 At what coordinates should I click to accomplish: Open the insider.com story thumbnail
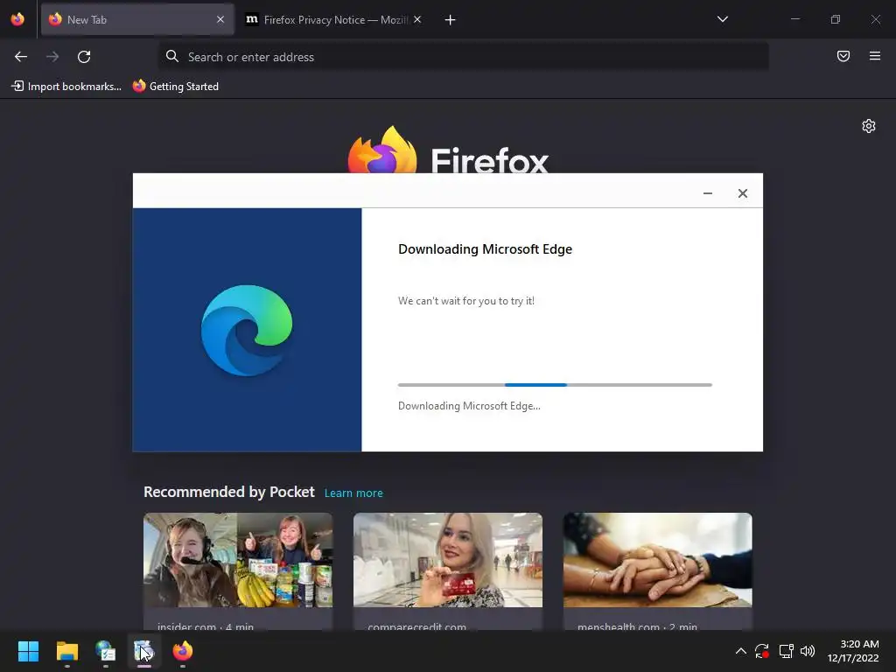click(238, 560)
